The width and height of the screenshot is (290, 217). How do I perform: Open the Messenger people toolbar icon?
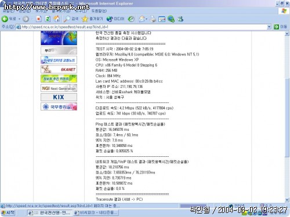tap(180, 19)
